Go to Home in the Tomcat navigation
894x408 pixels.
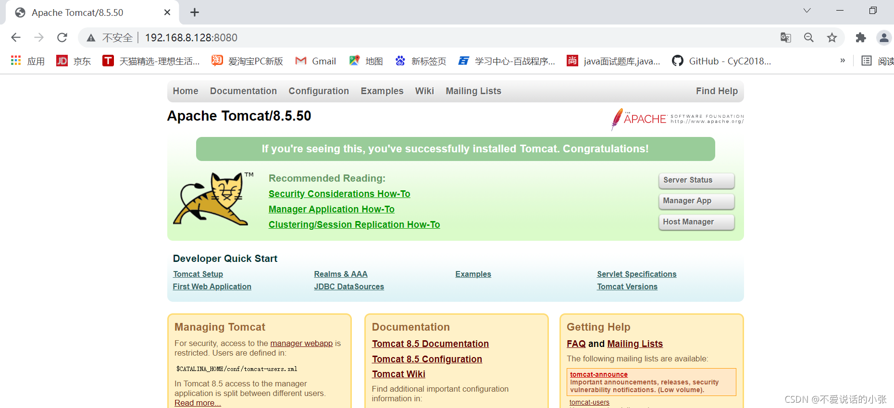(186, 91)
